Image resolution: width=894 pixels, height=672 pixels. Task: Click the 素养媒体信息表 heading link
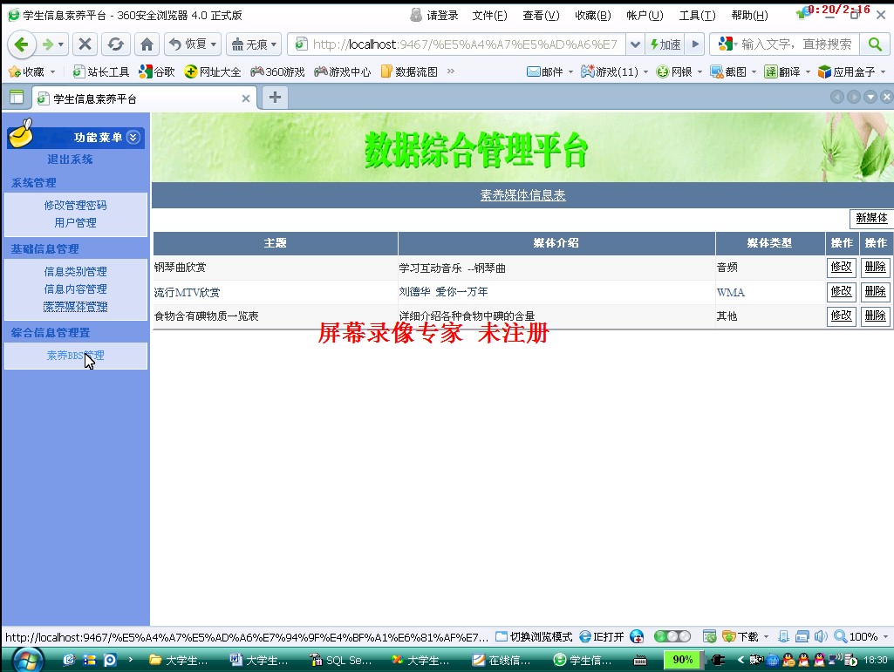[x=522, y=195]
